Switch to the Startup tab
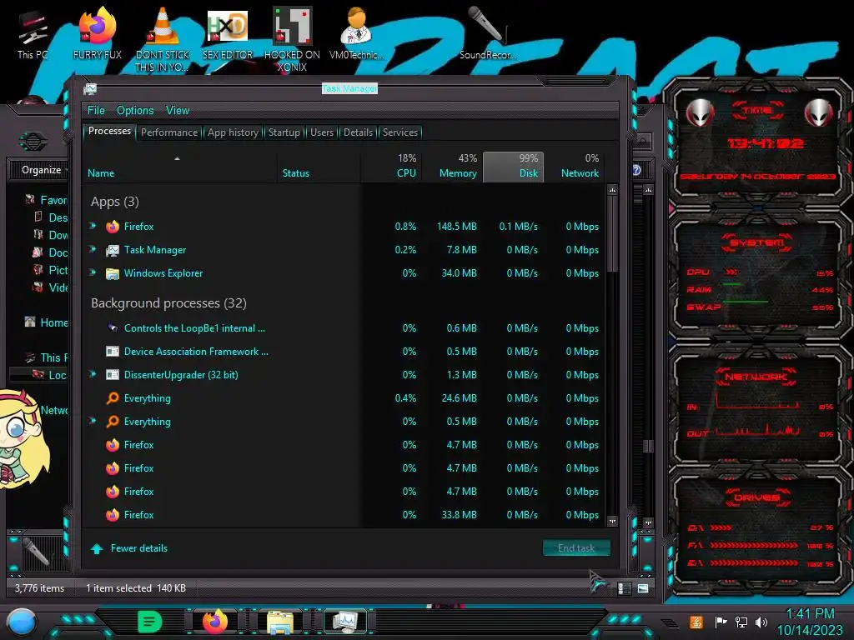 coord(284,132)
